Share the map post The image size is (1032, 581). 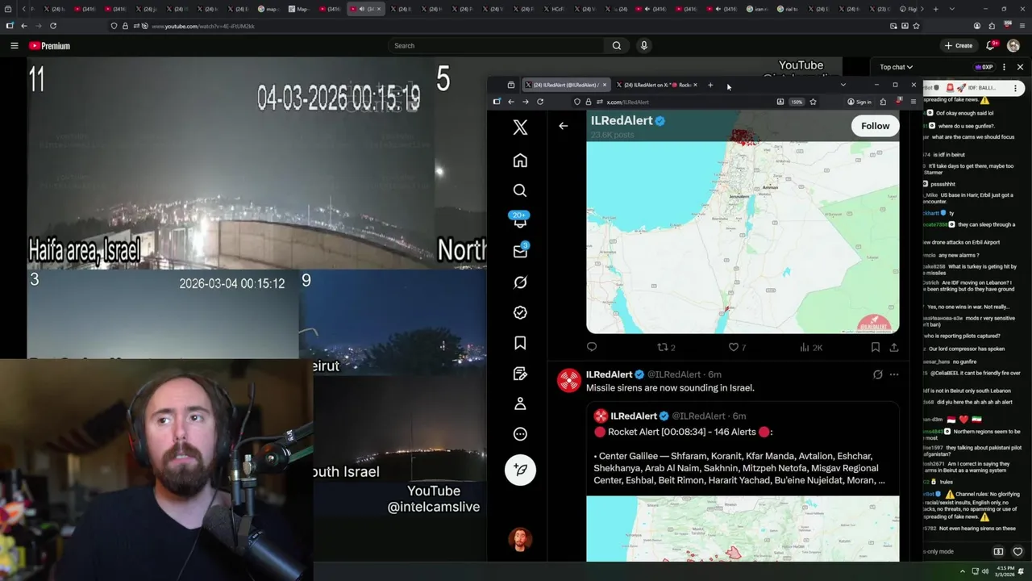coord(894,347)
